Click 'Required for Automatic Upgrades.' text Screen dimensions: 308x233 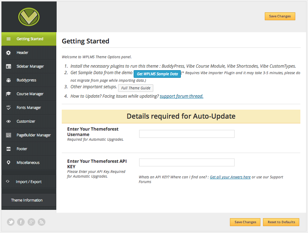[x=95, y=140]
